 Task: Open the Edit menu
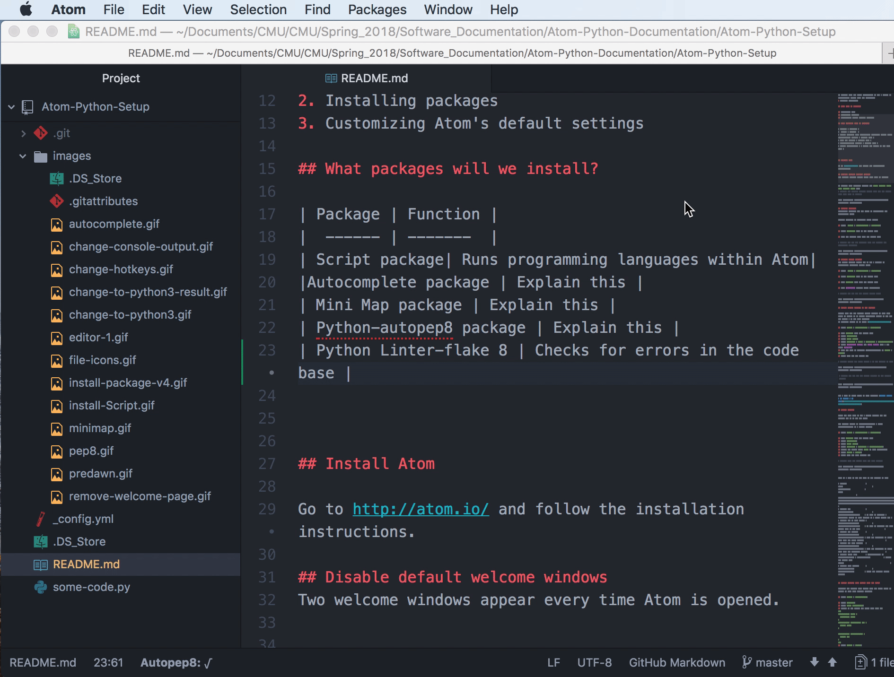(x=153, y=9)
